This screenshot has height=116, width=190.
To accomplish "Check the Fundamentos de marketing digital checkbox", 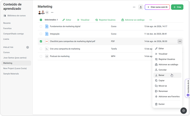I will [x=41, y=26].
